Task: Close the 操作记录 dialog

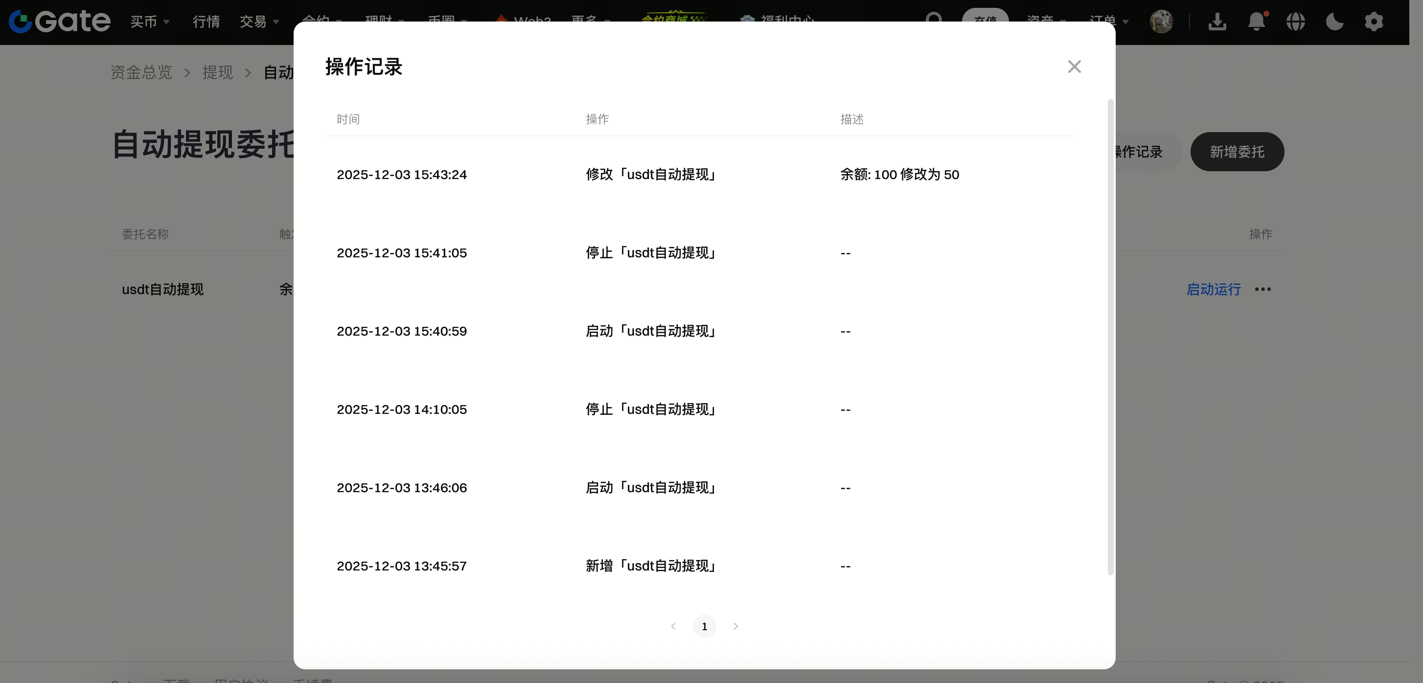Action: tap(1074, 67)
